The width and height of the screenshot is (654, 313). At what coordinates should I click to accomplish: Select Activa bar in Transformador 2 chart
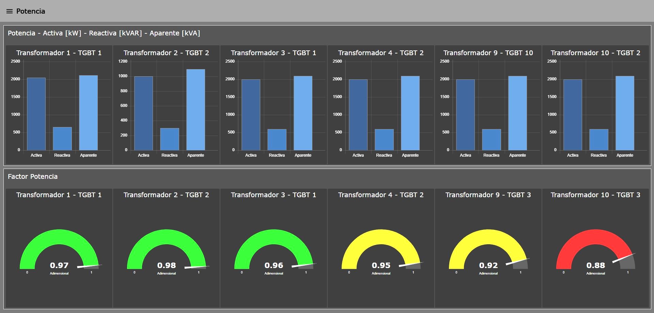[143, 113]
